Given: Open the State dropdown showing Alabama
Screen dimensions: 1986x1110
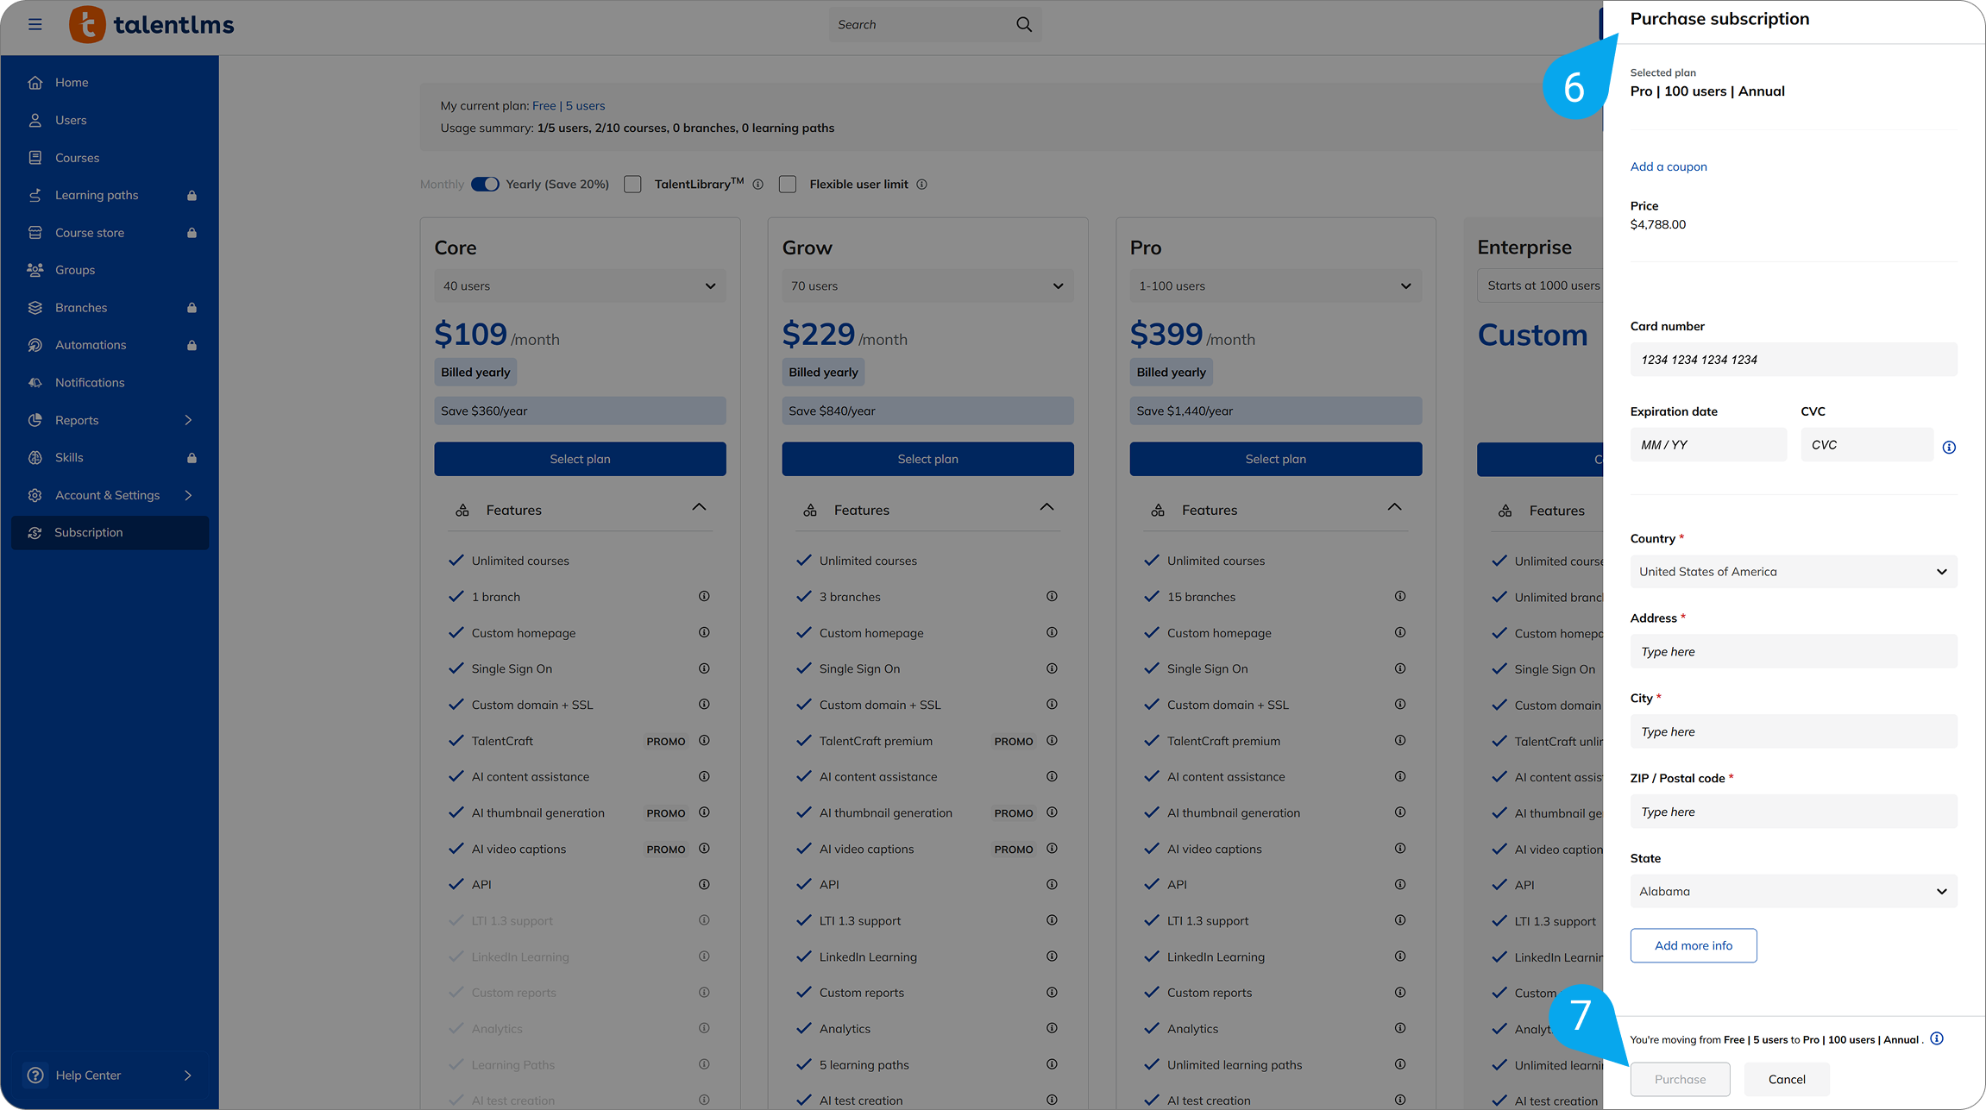Looking at the screenshot, I should (x=1793, y=892).
